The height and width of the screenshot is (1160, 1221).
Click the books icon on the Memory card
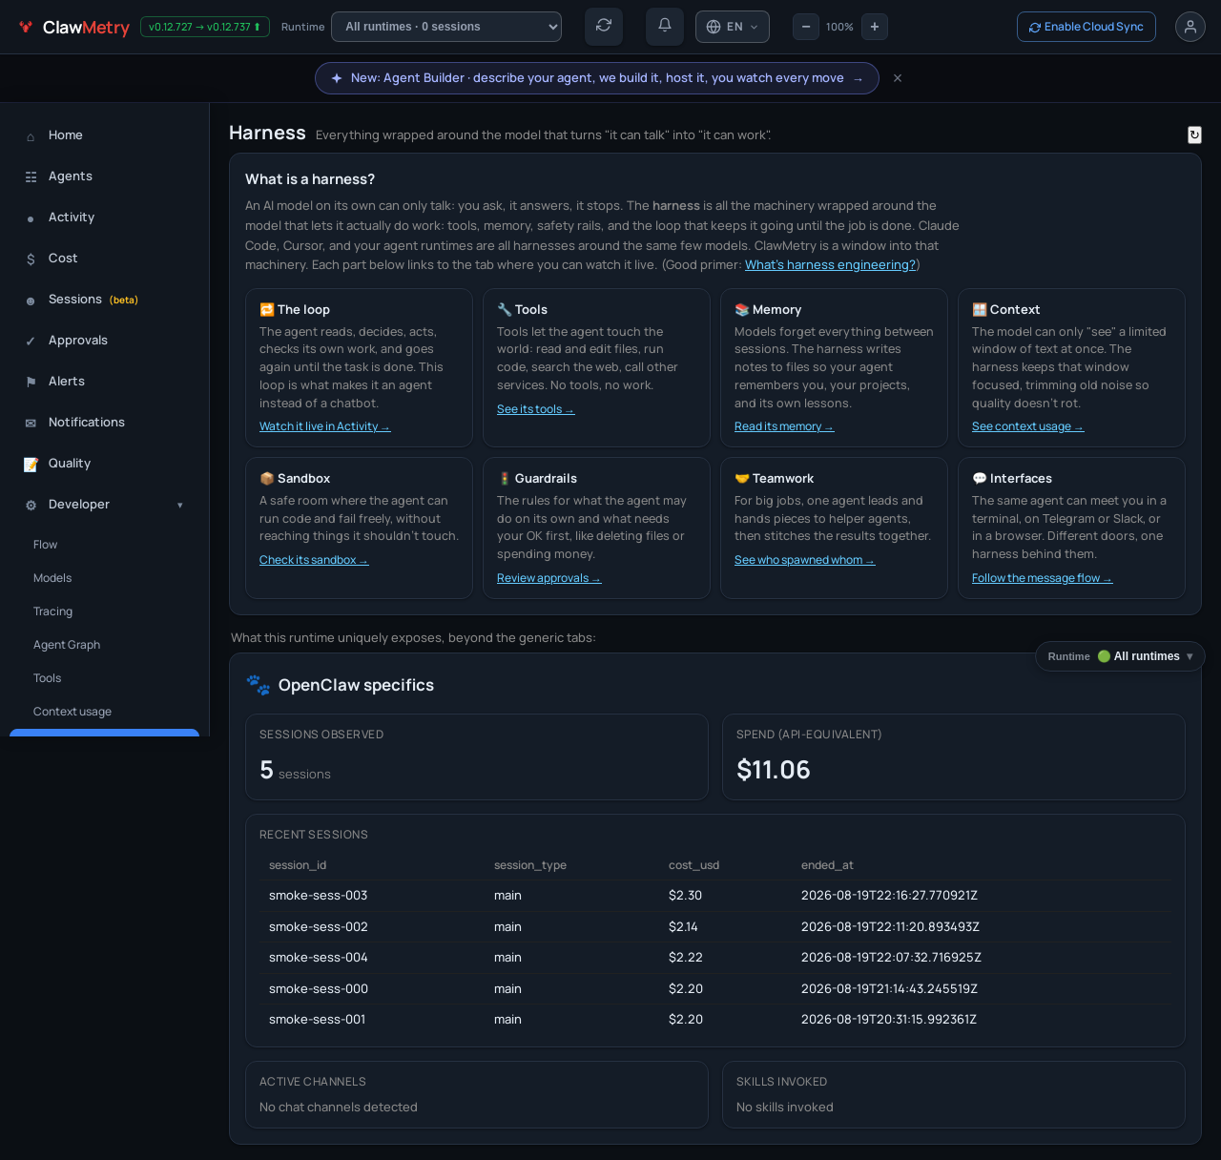point(742,309)
